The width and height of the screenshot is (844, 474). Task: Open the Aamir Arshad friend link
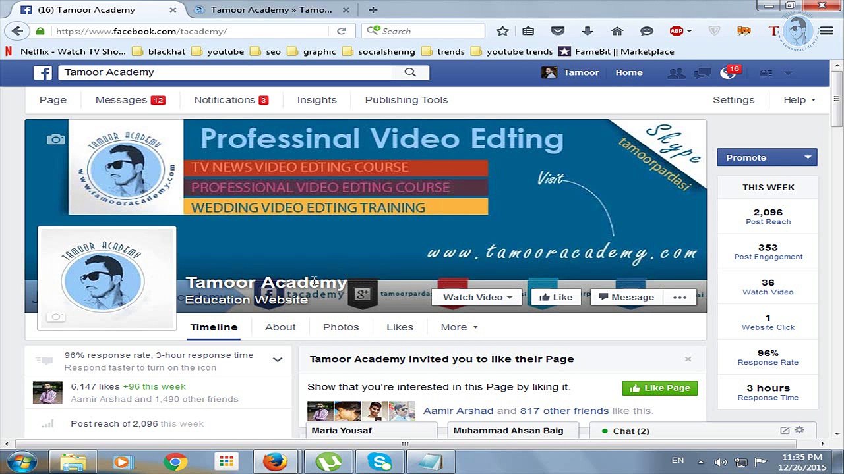[458, 411]
